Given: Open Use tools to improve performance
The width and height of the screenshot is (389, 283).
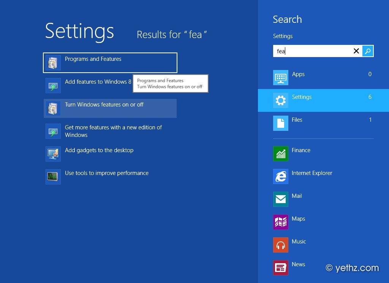Looking at the screenshot, I should click(106, 173).
